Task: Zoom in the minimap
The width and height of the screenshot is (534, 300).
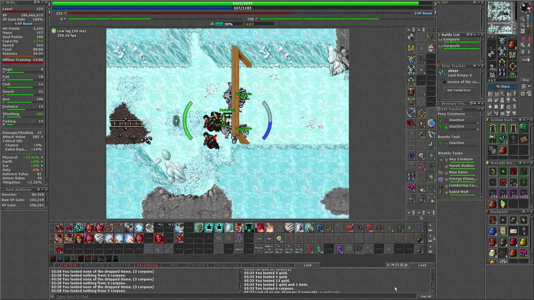Action: coord(523,25)
